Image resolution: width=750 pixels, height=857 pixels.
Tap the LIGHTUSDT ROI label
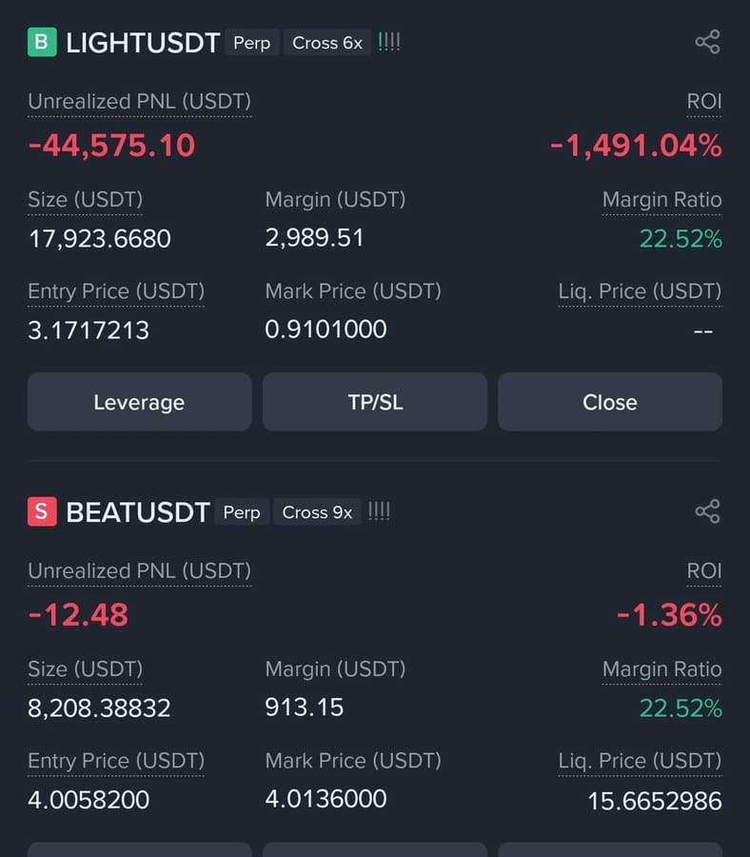pyautogui.click(x=704, y=102)
